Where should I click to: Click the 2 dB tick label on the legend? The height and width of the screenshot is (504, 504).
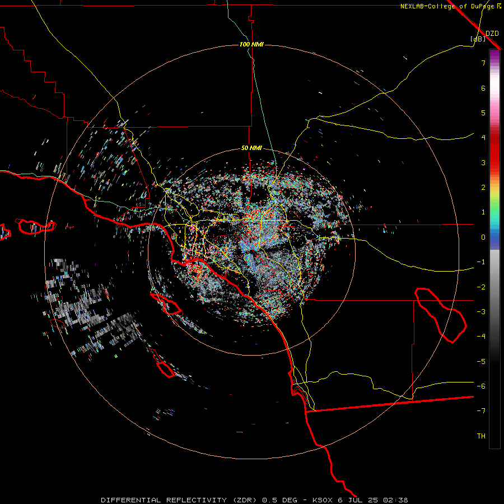point(483,188)
